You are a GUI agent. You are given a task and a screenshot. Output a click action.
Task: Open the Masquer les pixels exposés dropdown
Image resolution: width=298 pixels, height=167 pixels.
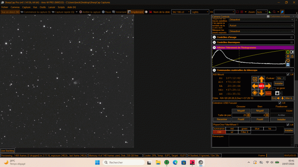[x=261, y=31]
